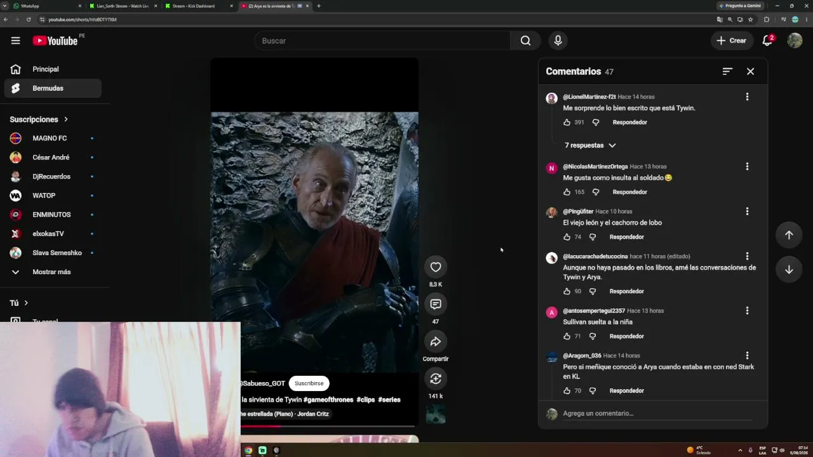
Task: Sort comments using the sort icon
Action: point(727,72)
